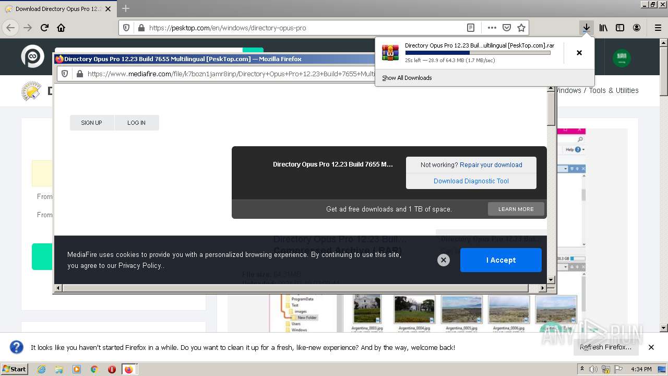Open Opera icon on taskbar
Screen dimensions: 668x376
112,369
